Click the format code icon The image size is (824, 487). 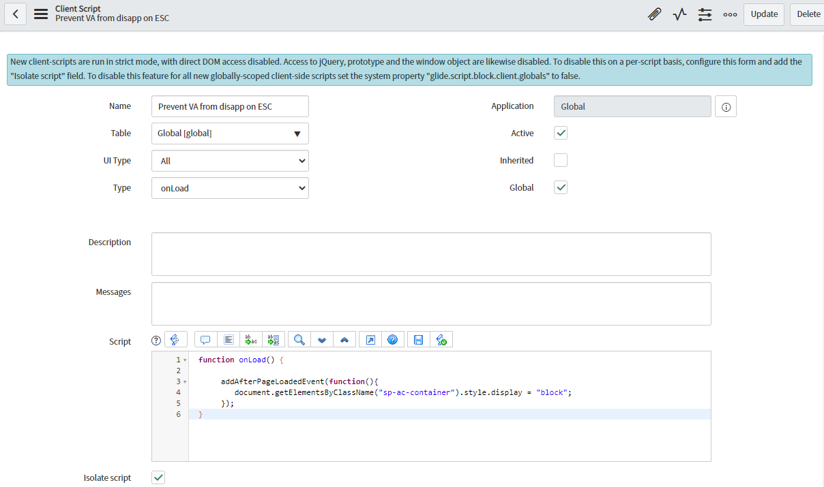click(229, 339)
